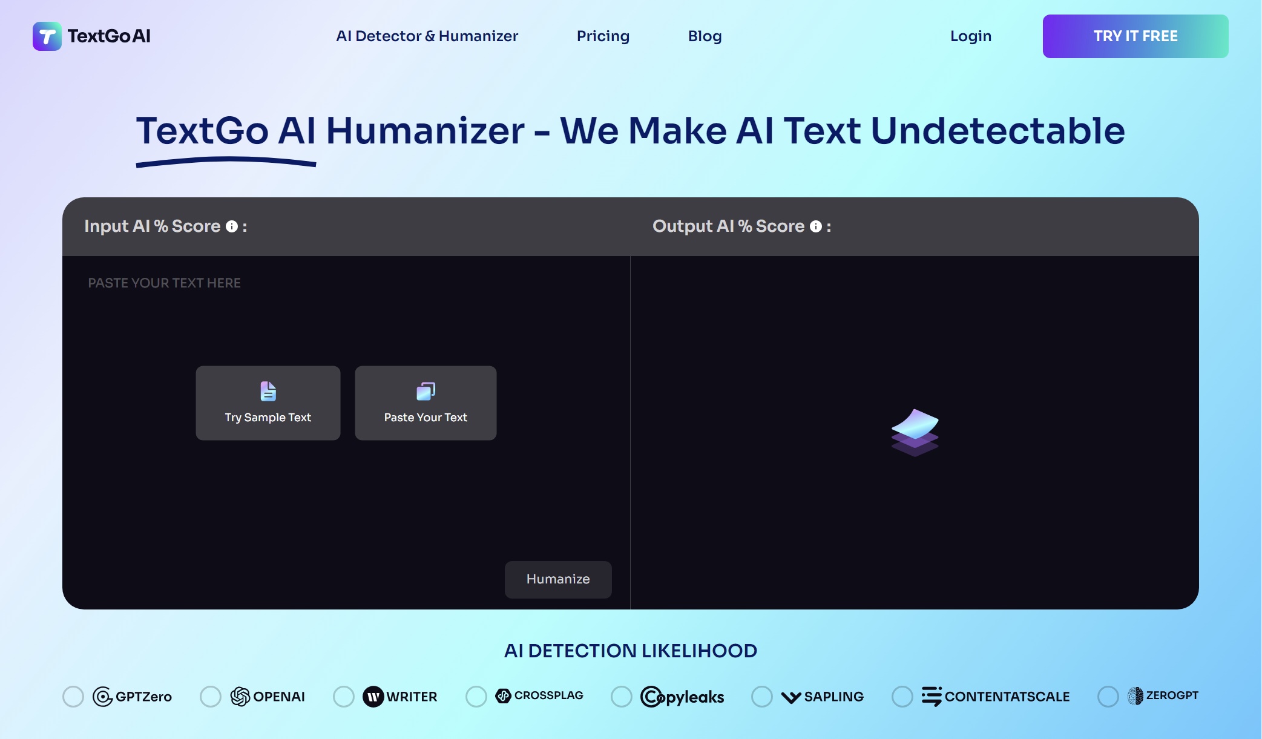Click the Login link

(970, 36)
